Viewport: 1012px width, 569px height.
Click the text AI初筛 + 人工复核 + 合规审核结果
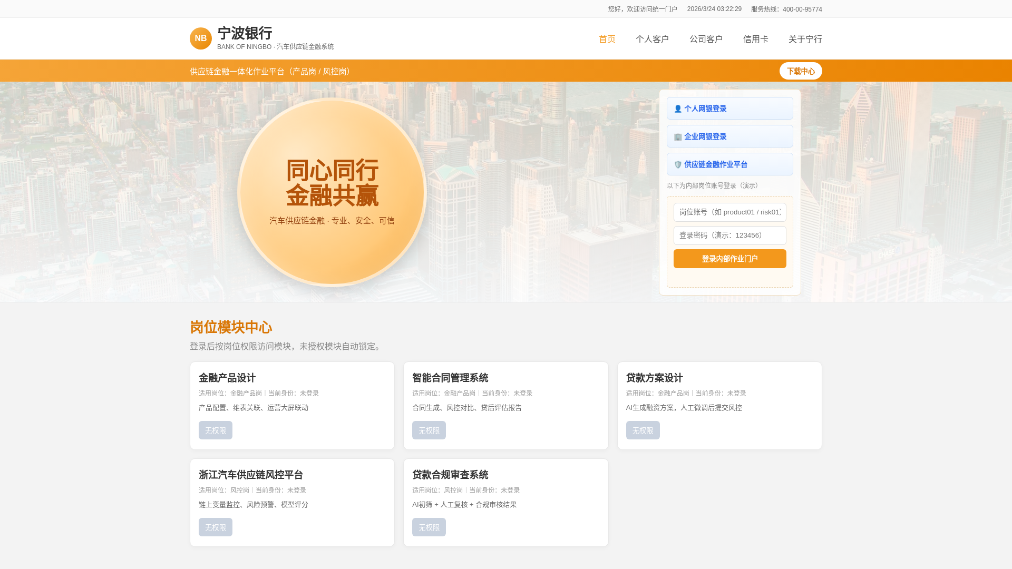click(x=464, y=505)
